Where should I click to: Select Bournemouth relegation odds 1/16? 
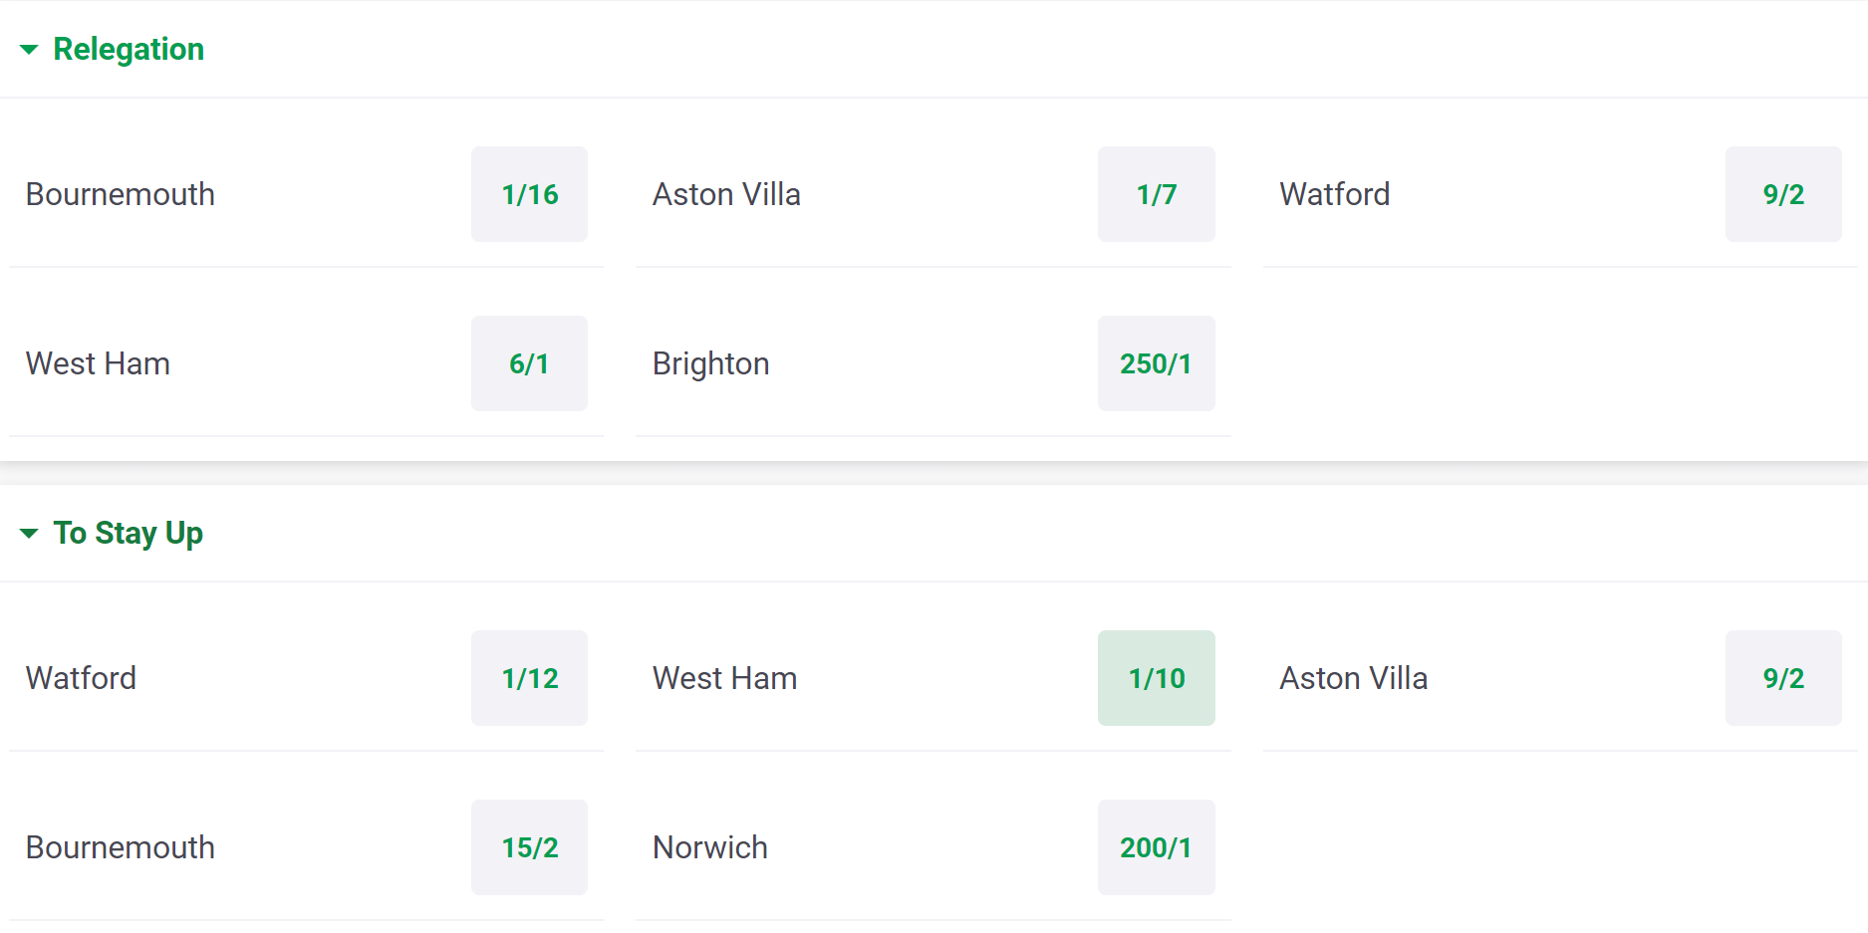[x=529, y=194]
